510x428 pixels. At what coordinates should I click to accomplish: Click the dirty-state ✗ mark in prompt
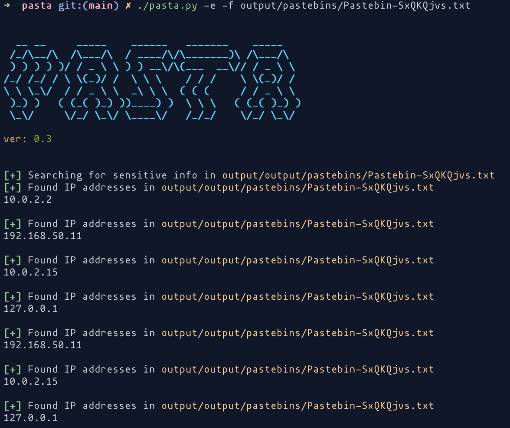pos(128,6)
